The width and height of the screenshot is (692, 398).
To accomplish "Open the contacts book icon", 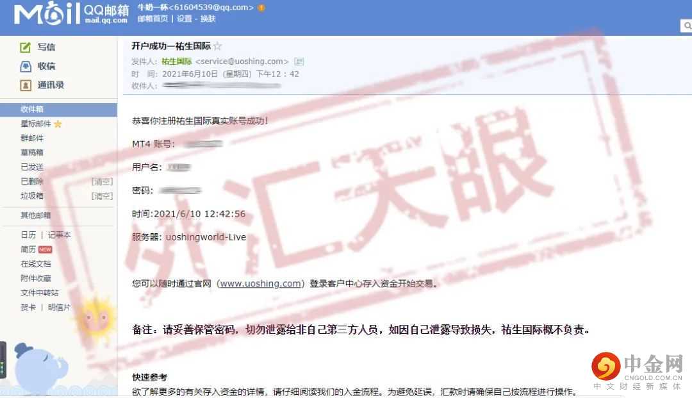I will click(26, 85).
